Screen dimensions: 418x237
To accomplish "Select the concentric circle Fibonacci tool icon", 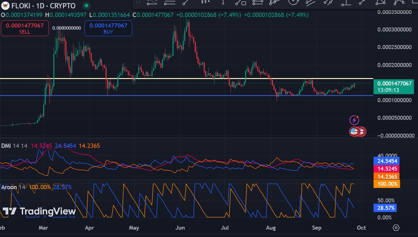I will pyautogui.click(x=293, y=2).
